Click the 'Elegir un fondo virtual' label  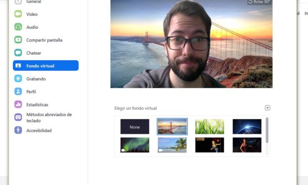pyautogui.click(x=136, y=108)
